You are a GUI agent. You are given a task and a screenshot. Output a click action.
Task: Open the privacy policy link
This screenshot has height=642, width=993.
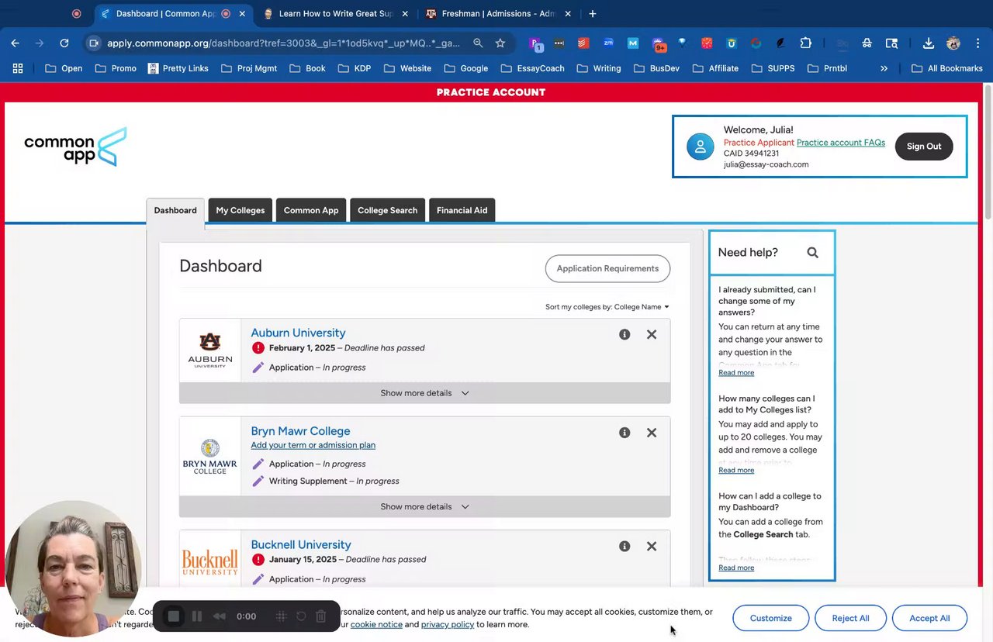[448, 624]
